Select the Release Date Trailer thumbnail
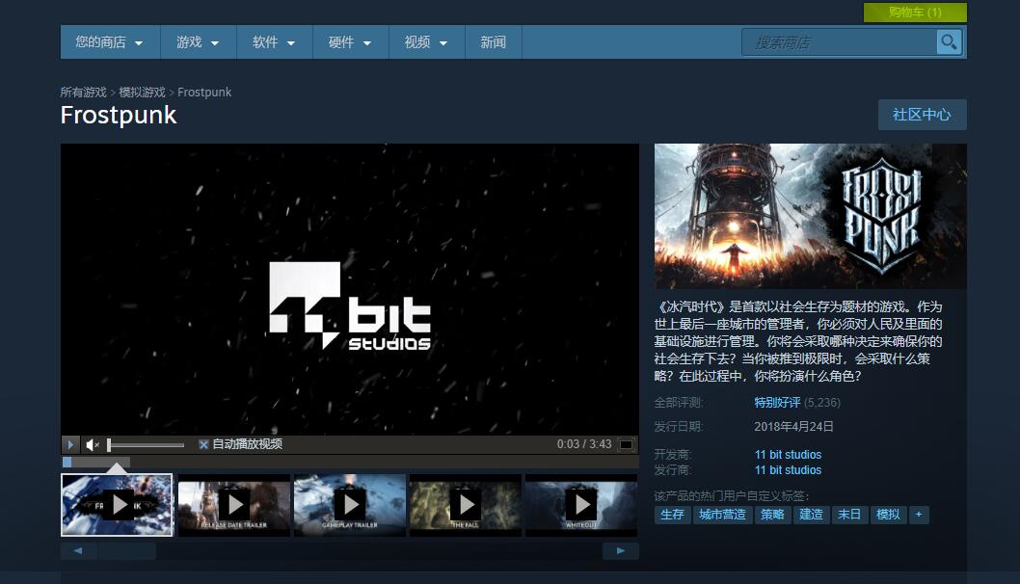The height and width of the screenshot is (584, 1020). pyautogui.click(x=234, y=505)
